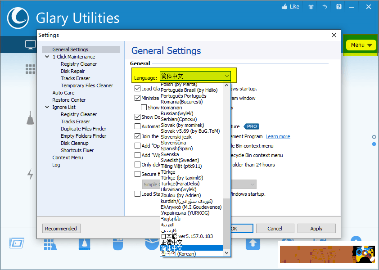Enable the Secure file deletion checkbox
Screen dimensions: 379x270
(138, 174)
